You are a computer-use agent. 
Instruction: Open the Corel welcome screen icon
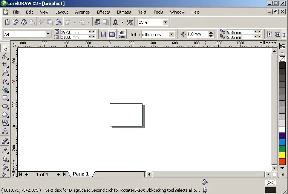130,22
